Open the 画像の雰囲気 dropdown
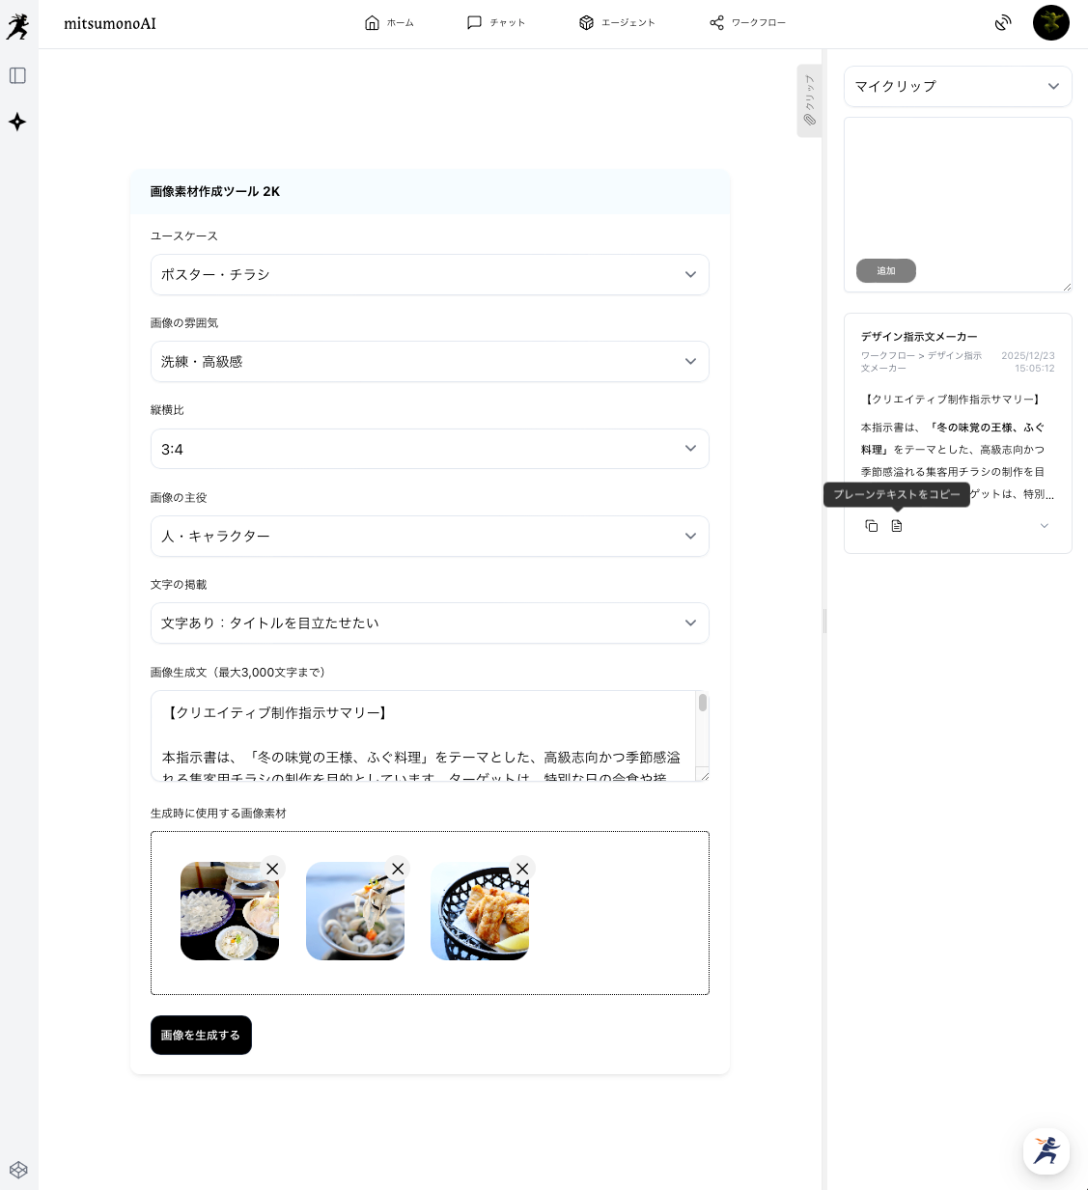The height and width of the screenshot is (1190, 1088). pyautogui.click(x=430, y=362)
